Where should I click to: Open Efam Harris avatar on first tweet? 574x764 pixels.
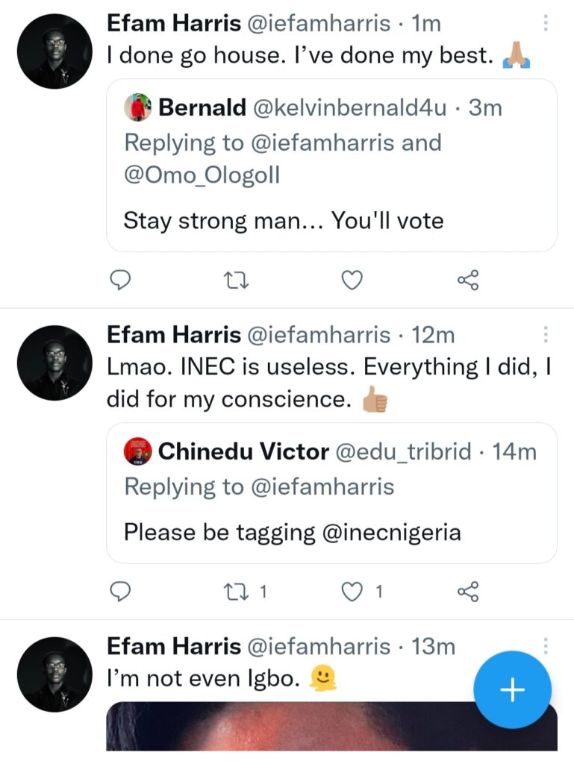[54, 51]
